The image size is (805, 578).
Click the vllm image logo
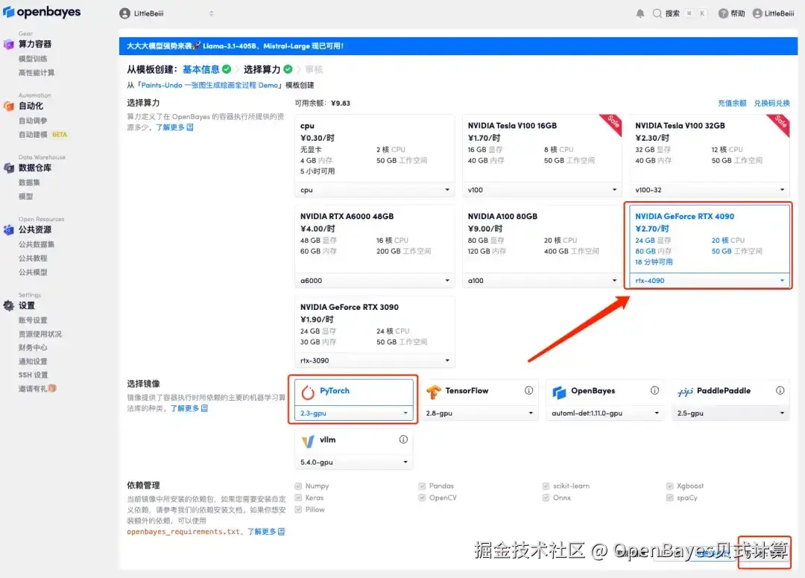(308, 441)
